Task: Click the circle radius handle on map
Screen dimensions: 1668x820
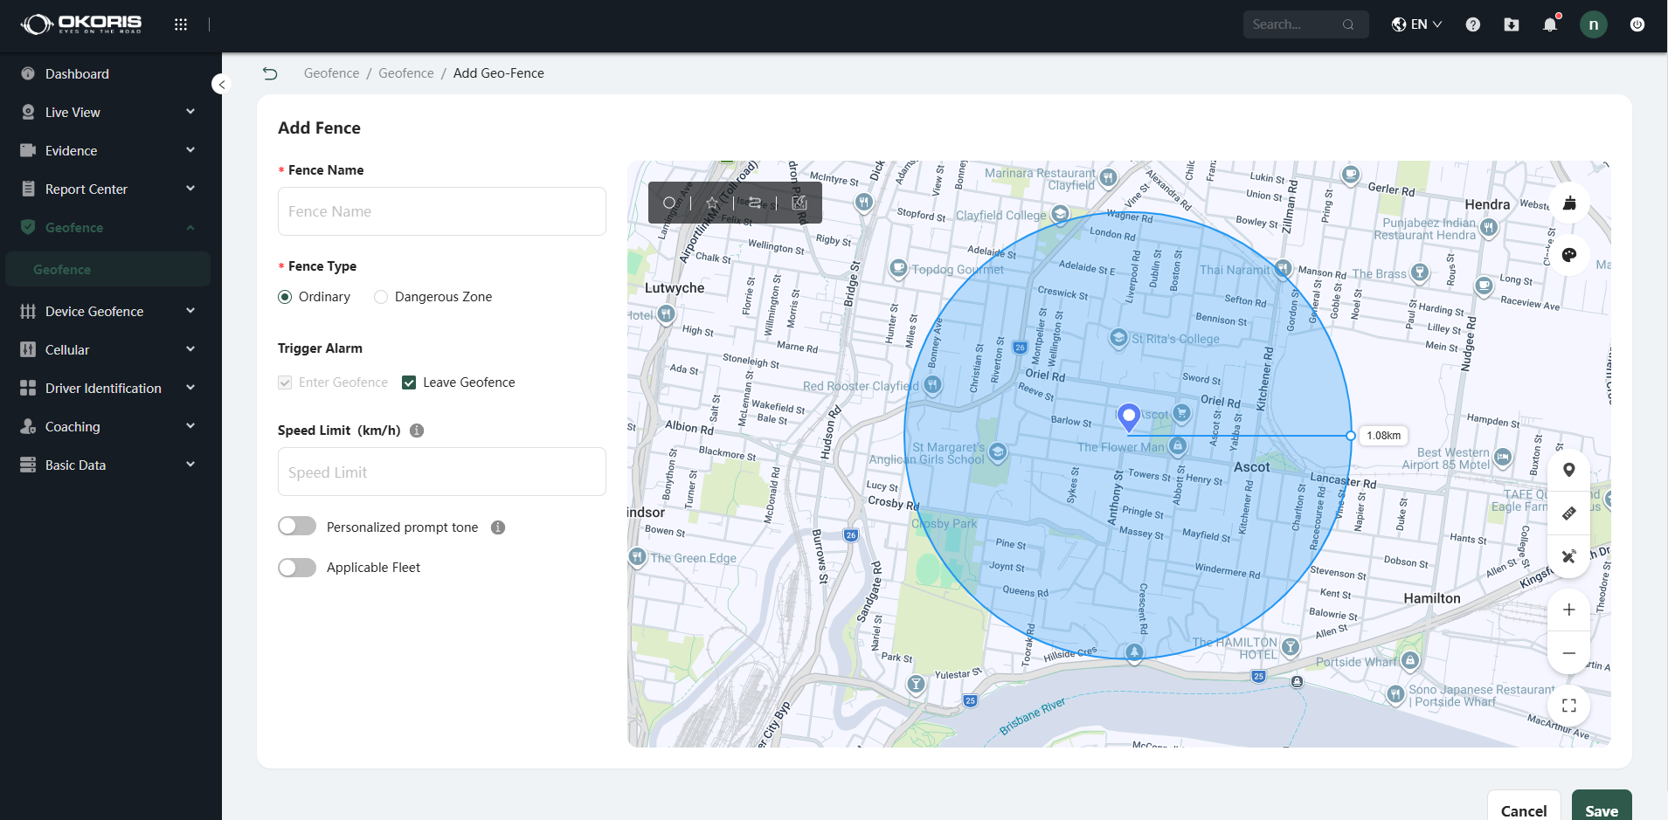Action: click(1351, 436)
